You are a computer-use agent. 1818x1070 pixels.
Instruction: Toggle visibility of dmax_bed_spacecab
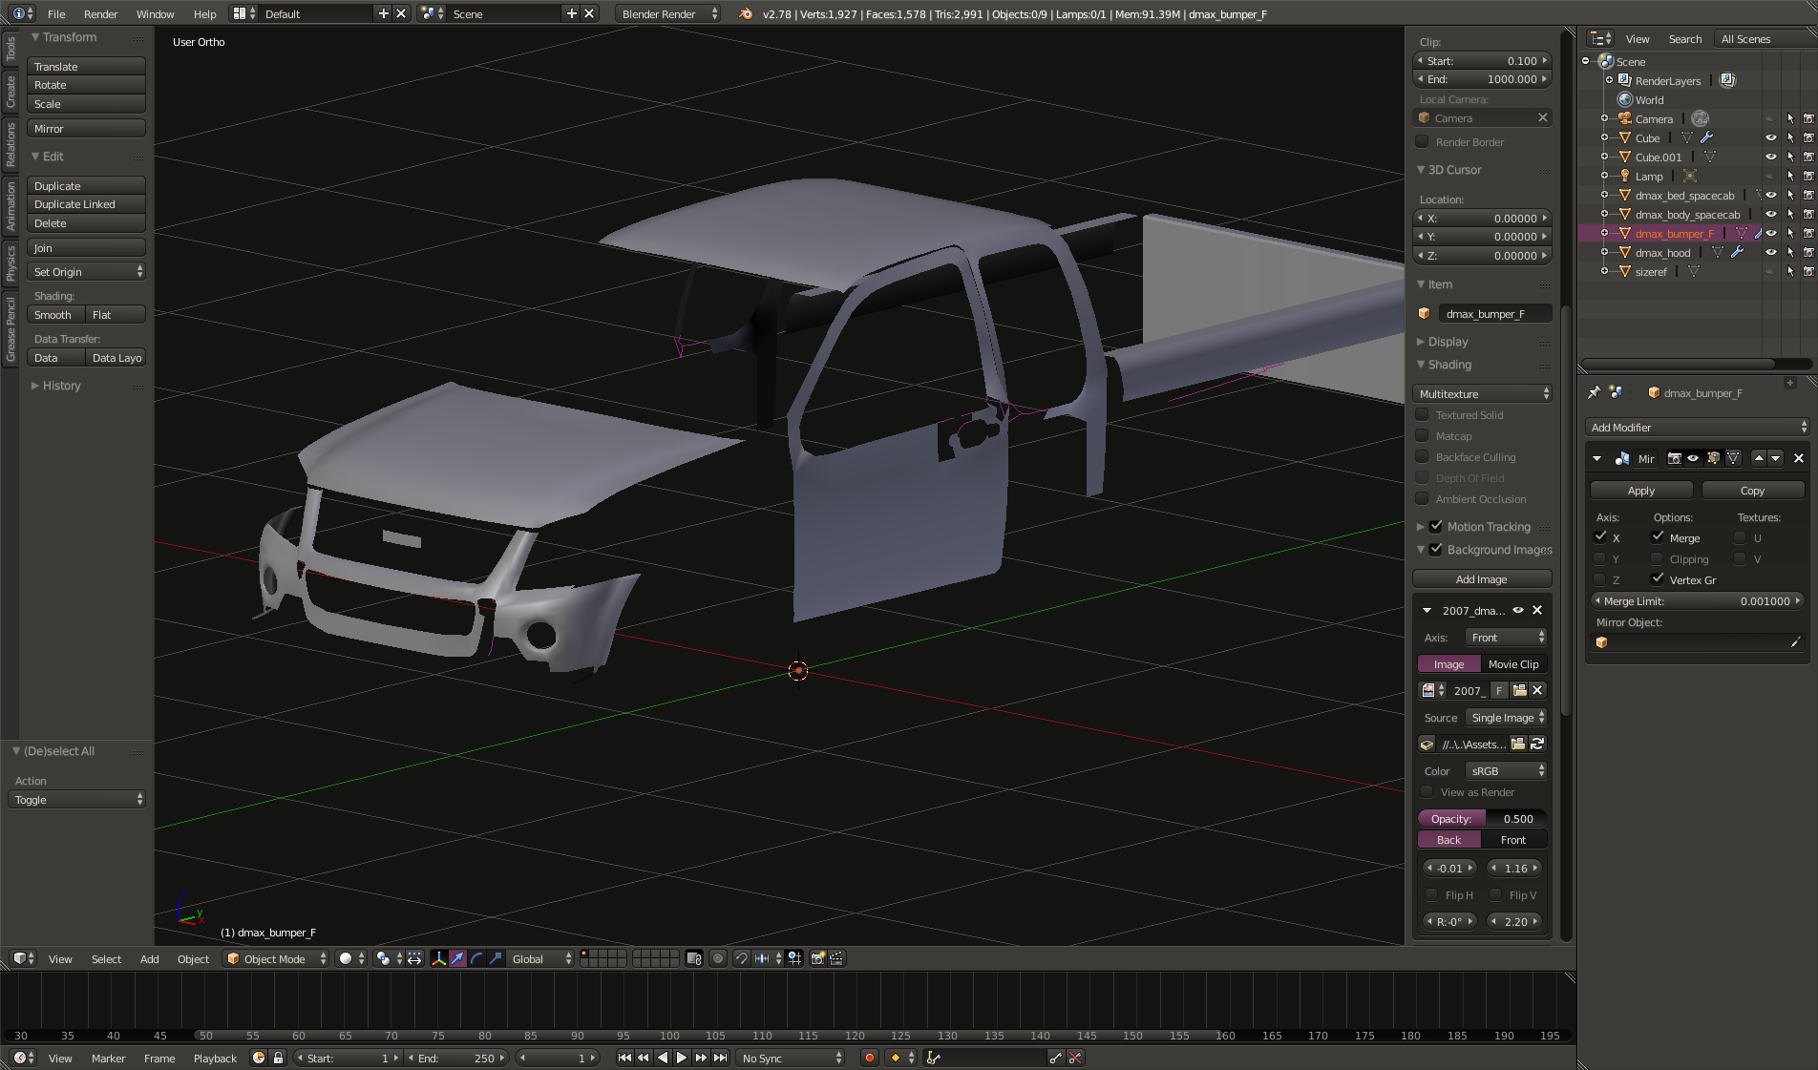[1771, 195]
